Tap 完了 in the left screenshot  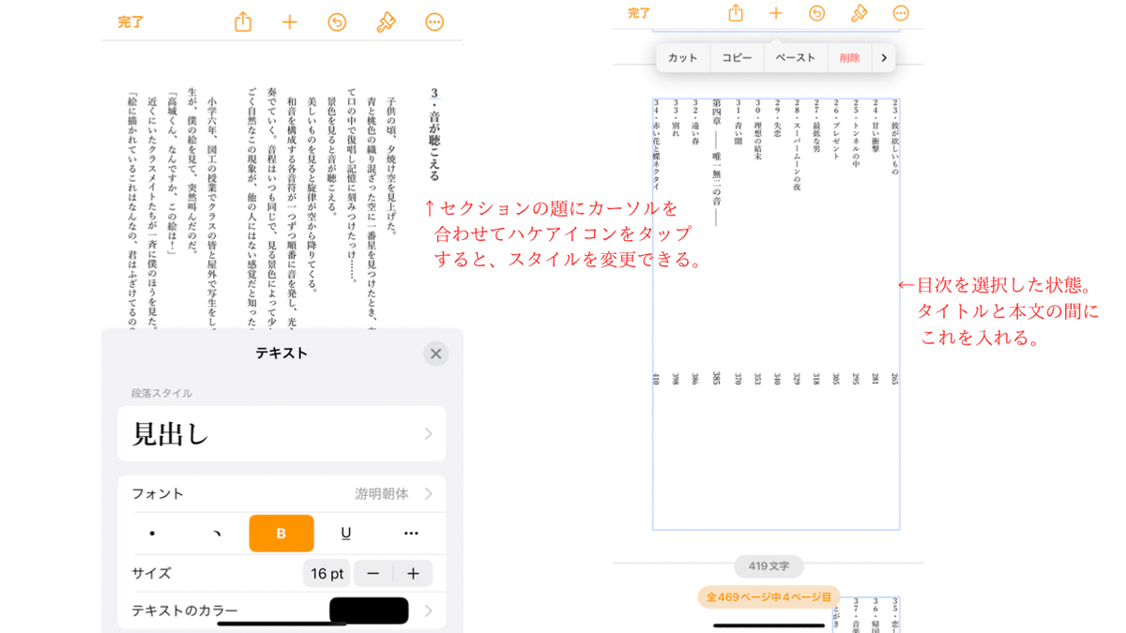coord(130,23)
